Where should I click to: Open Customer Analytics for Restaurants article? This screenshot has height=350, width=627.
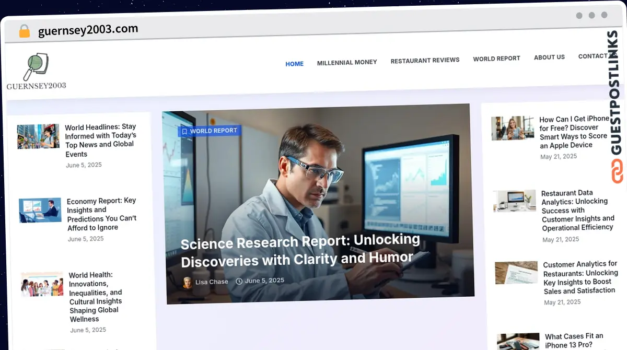point(580,277)
